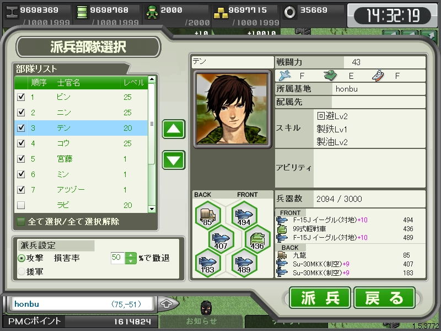Viewport: 441px width, 331px height.
Task: Toggle the select all / deselect all checkbox
Action: coord(21,222)
